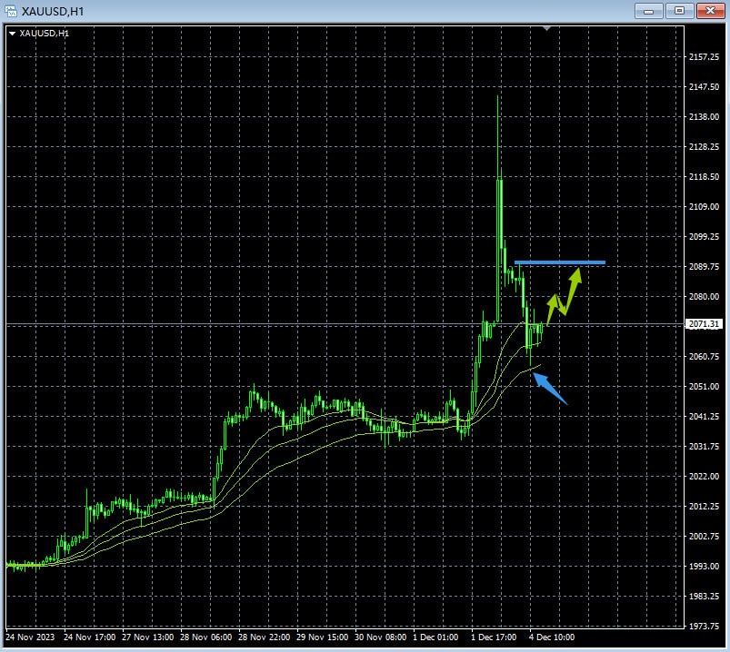The image size is (730, 652).
Task: Click the 24 Nov 2023 date label
Action: pos(30,637)
